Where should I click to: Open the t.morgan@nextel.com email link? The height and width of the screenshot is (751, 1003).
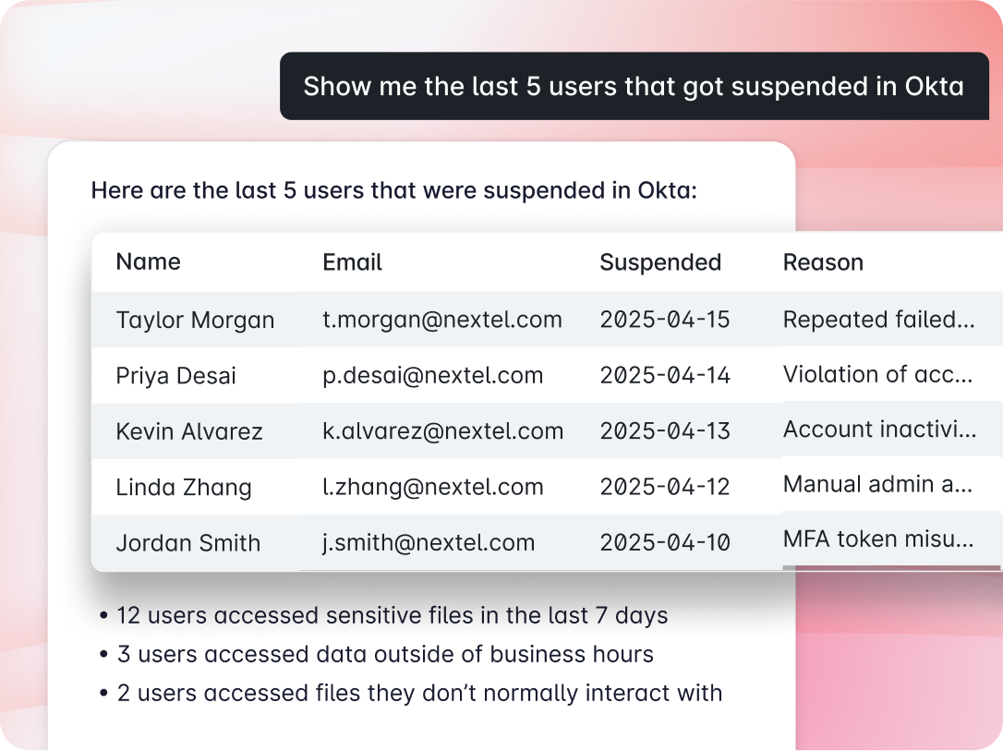pos(441,320)
